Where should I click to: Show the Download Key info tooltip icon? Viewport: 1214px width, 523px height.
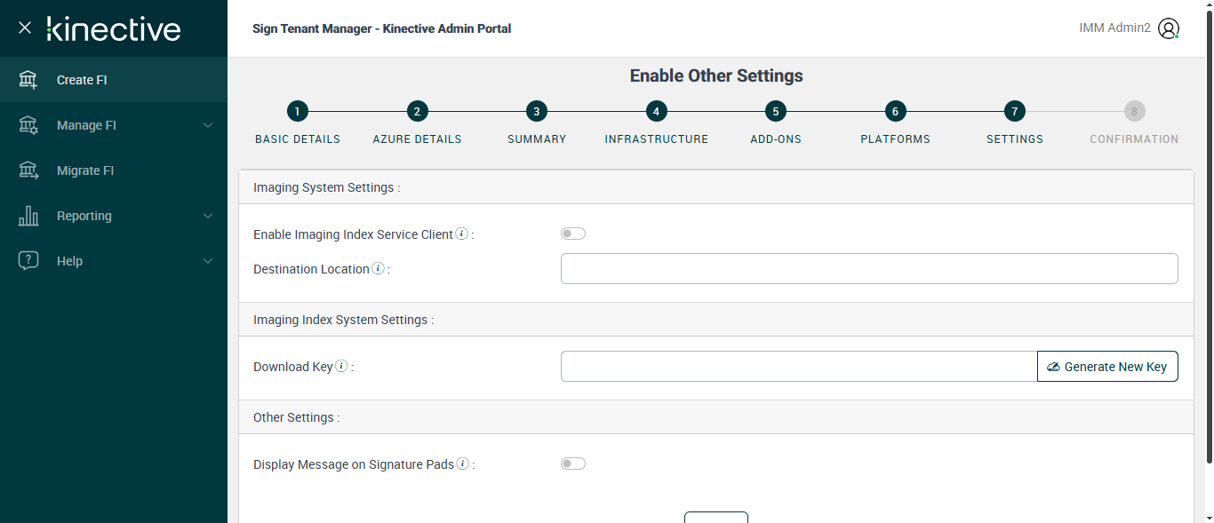[x=341, y=366]
